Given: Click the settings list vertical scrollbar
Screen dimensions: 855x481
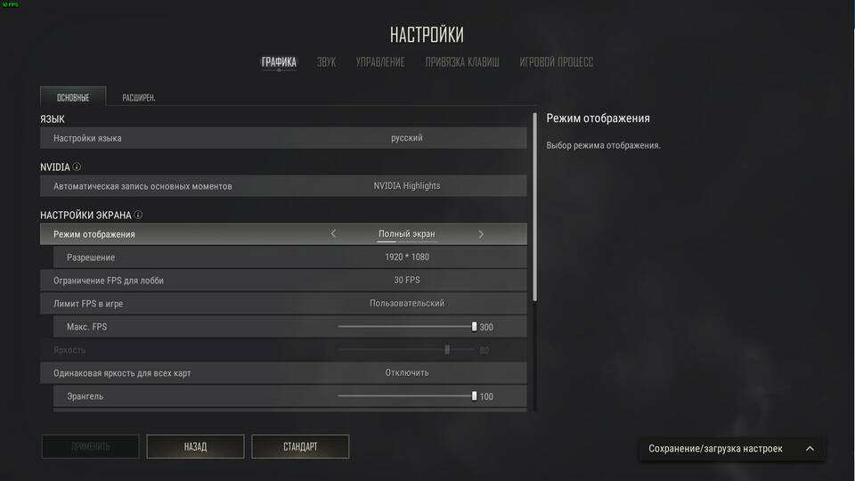Looking at the screenshot, I should [x=535, y=207].
